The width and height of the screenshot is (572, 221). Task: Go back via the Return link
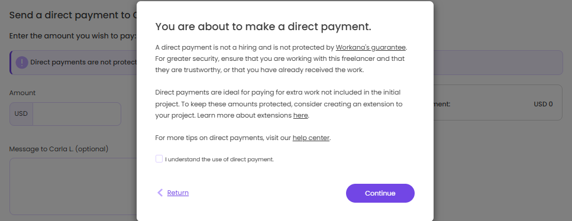pos(177,193)
